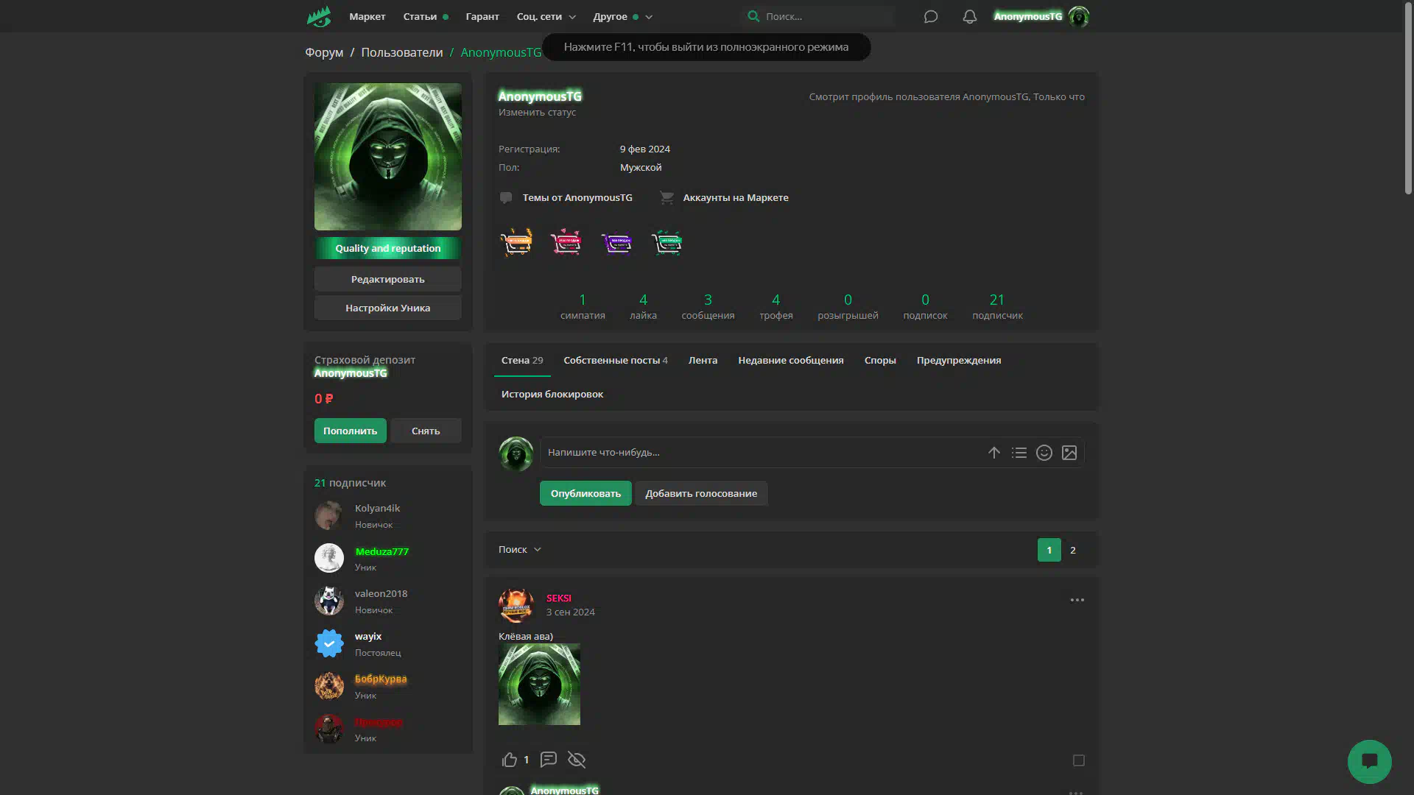Open the large profile avatar image
The height and width of the screenshot is (795, 1414).
pyautogui.click(x=388, y=157)
